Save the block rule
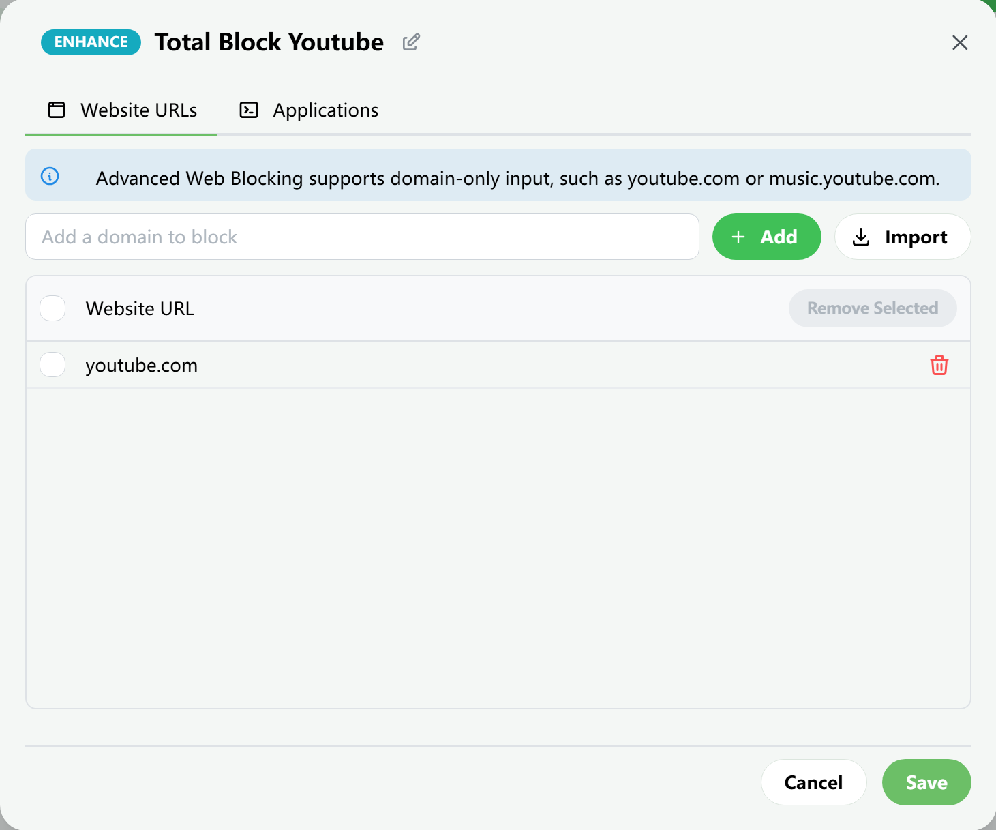The width and height of the screenshot is (996, 830). click(926, 782)
